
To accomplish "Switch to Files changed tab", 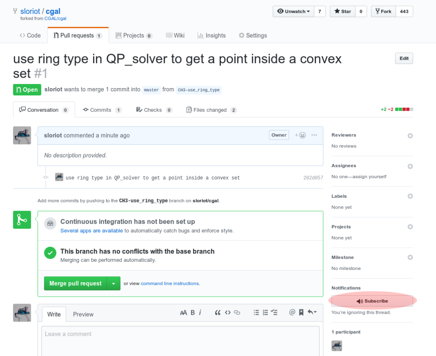I will pyautogui.click(x=211, y=110).
